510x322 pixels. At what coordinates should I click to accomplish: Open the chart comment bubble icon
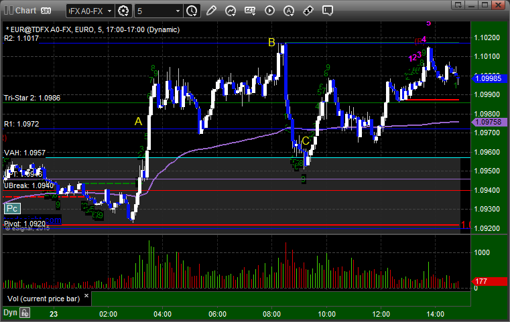point(328,11)
